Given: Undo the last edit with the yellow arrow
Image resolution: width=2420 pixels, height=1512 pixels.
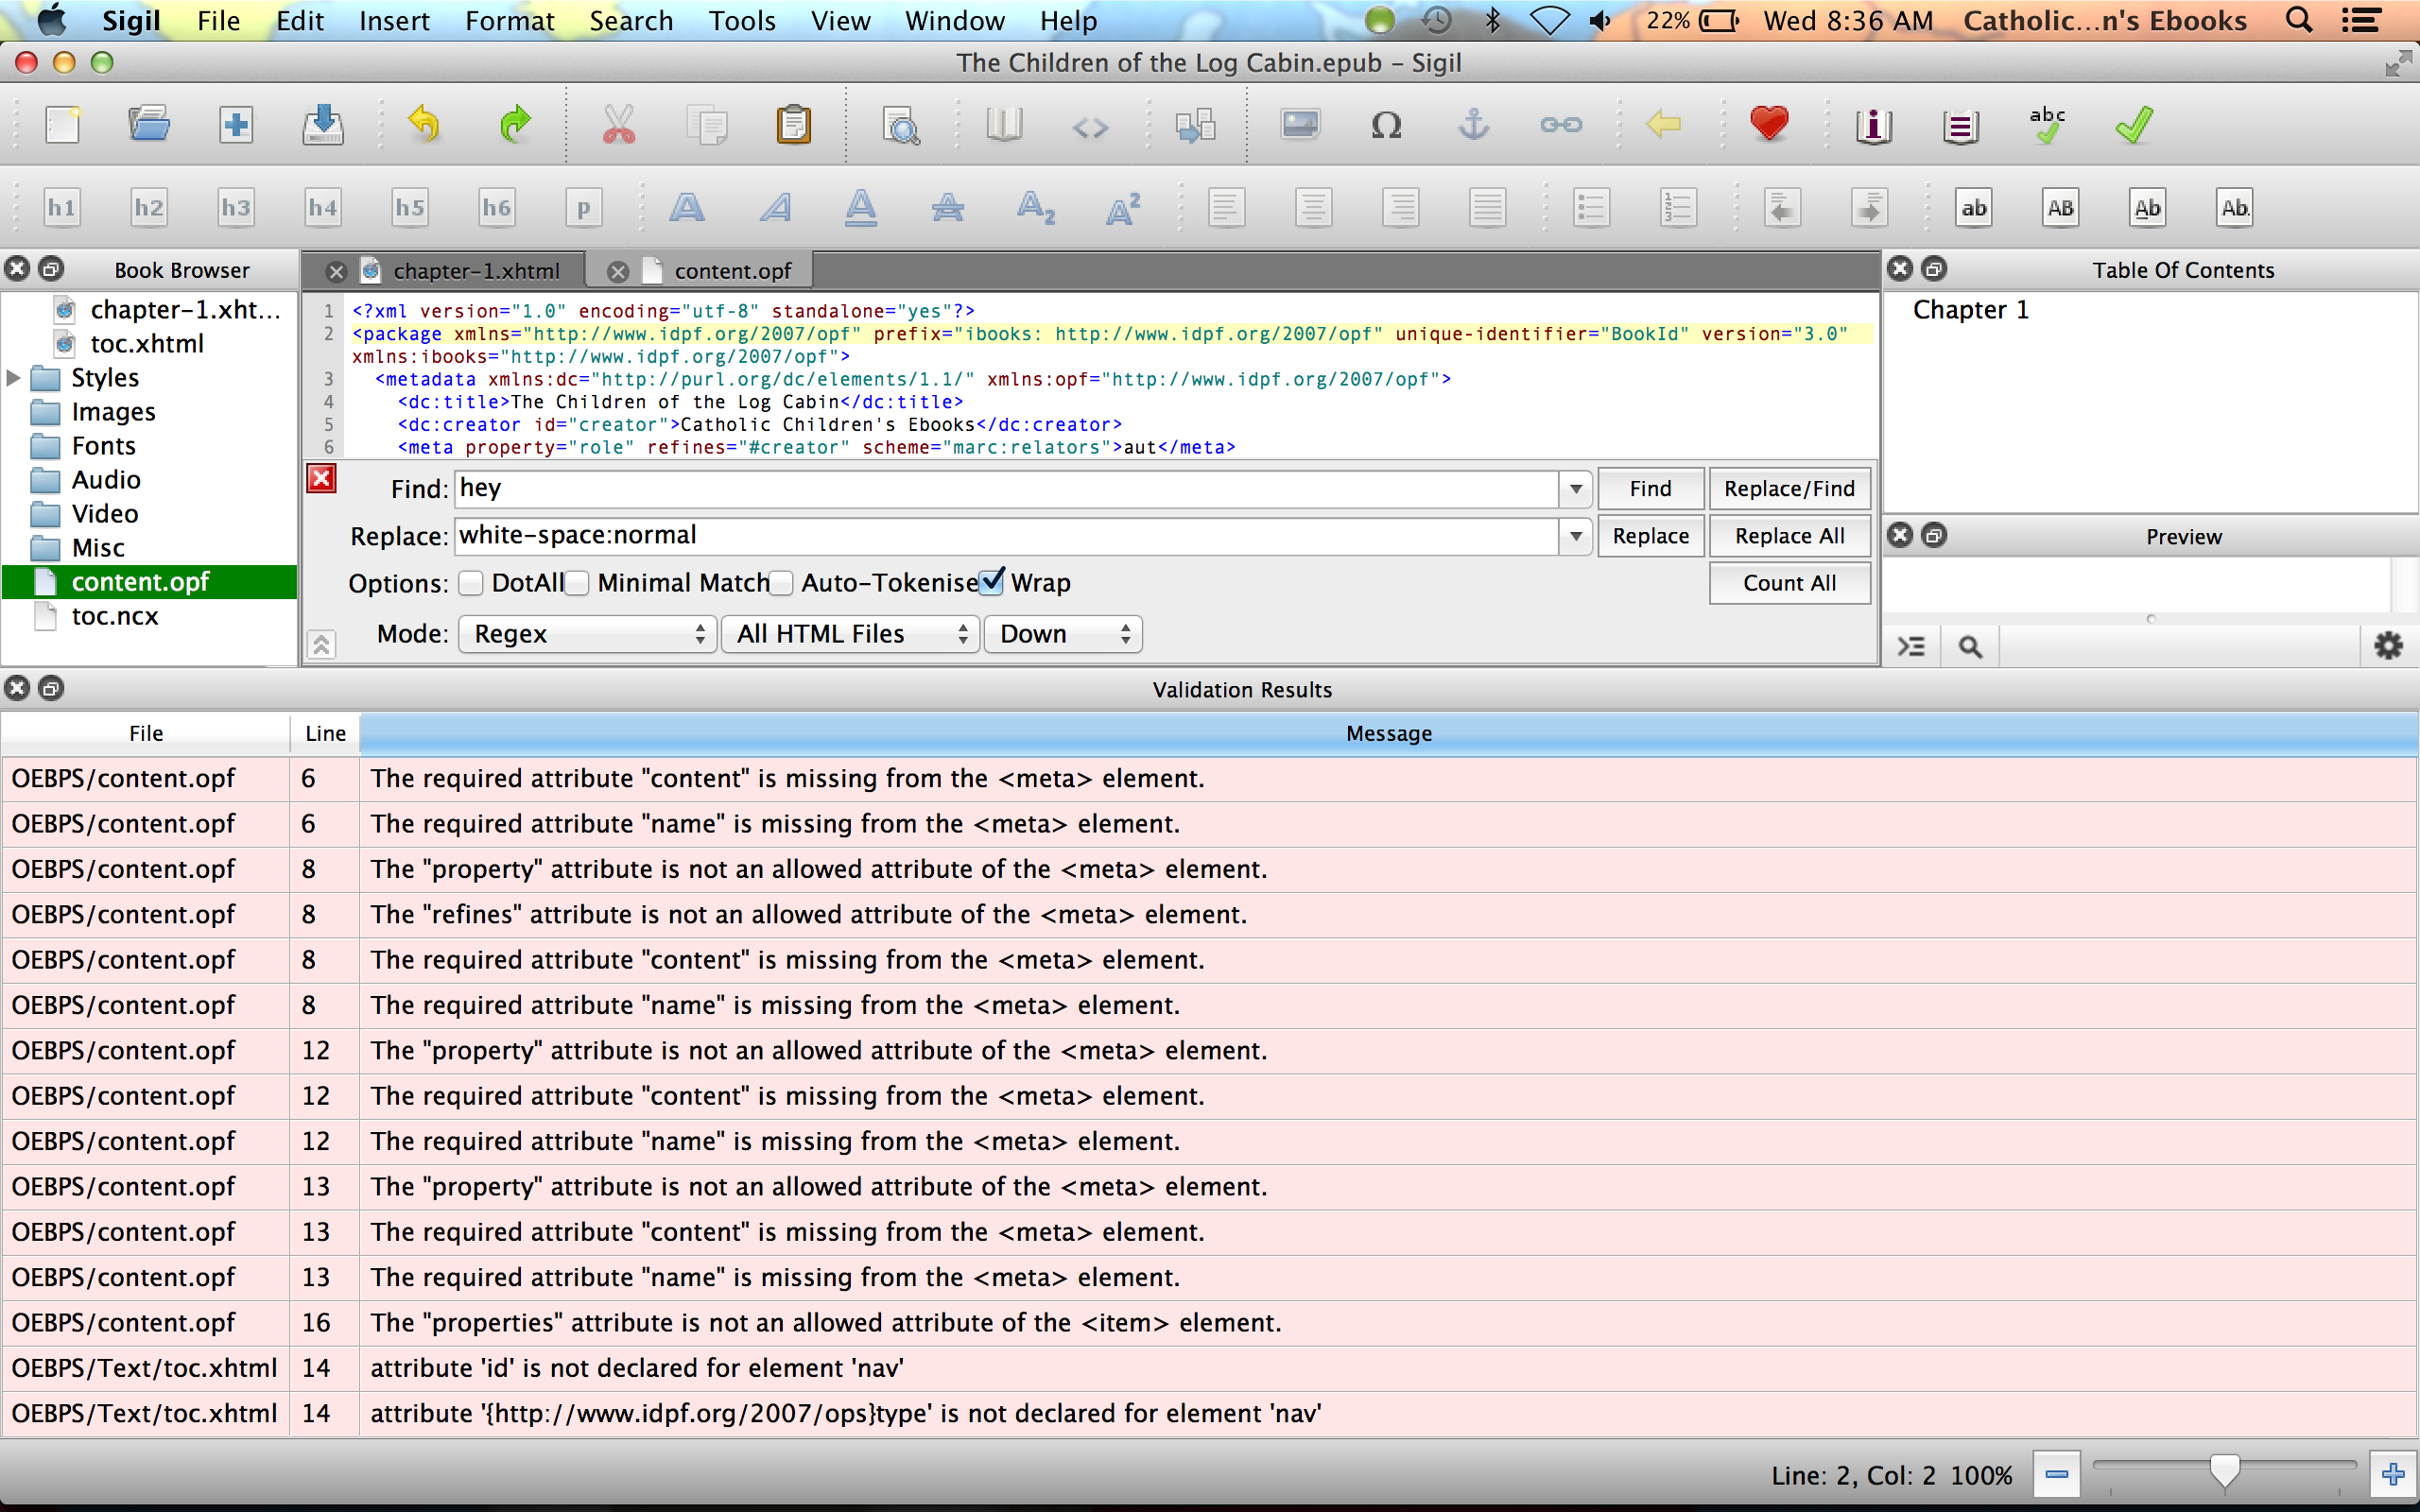Looking at the screenshot, I should [x=424, y=125].
